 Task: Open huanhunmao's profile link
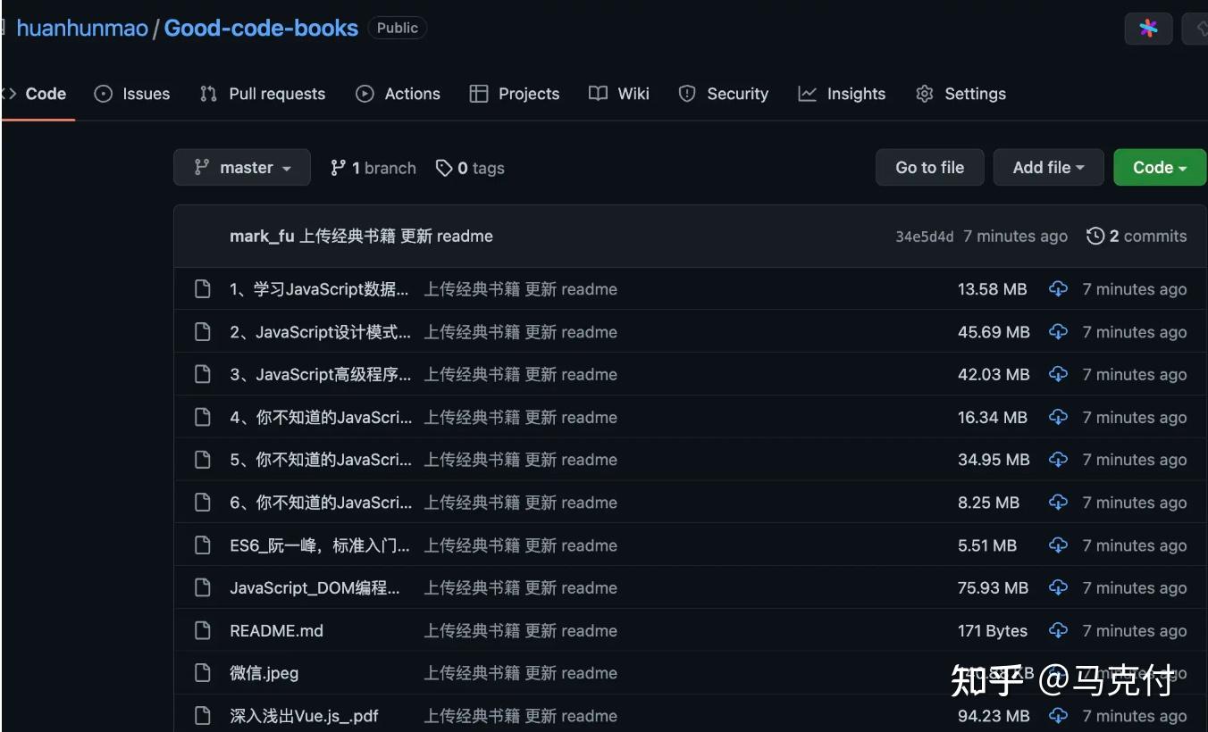pos(81,28)
